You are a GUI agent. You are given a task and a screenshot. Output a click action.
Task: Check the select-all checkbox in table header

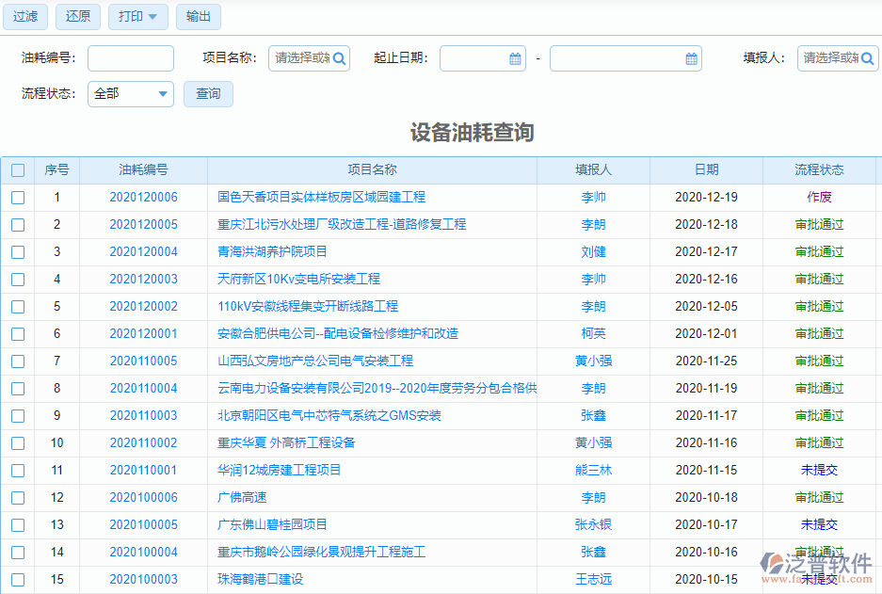click(x=18, y=169)
